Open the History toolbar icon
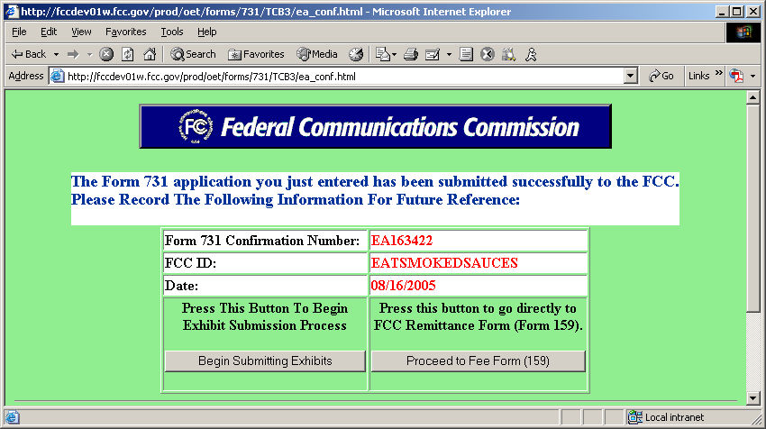Viewport: 766px width, 429px height. (x=356, y=54)
